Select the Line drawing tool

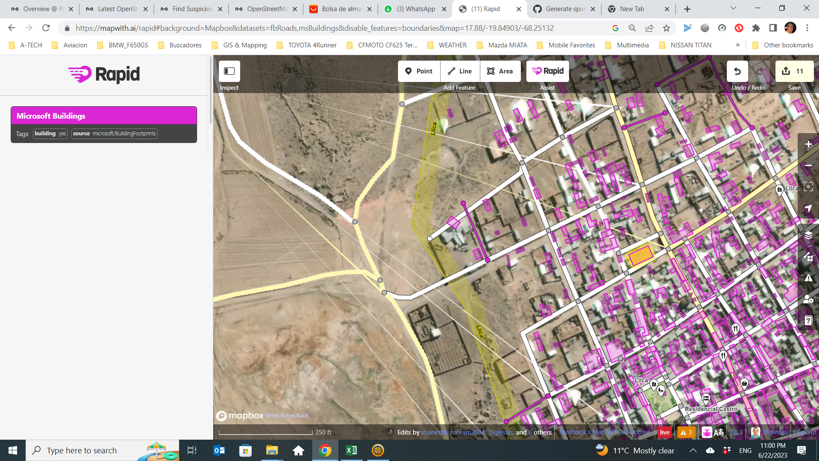click(460, 71)
